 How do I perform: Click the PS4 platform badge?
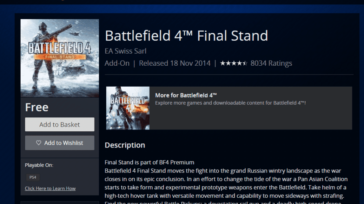tap(33, 177)
